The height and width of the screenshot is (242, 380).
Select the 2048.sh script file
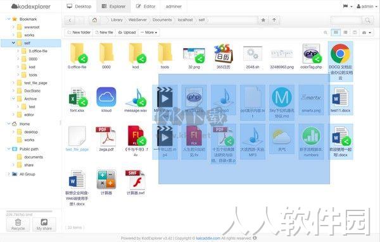(253, 54)
